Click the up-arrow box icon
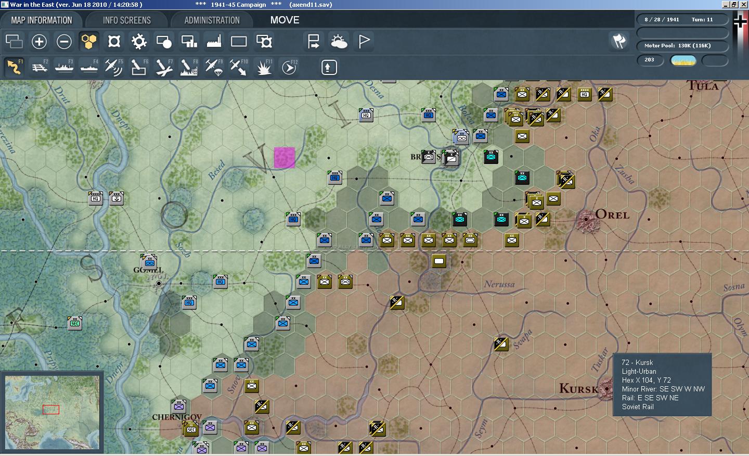The width and height of the screenshot is (749, 456). click(x=329, y=67)
